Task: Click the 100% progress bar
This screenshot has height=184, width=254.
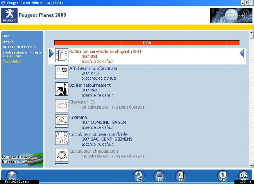Action: click(147, 43)
